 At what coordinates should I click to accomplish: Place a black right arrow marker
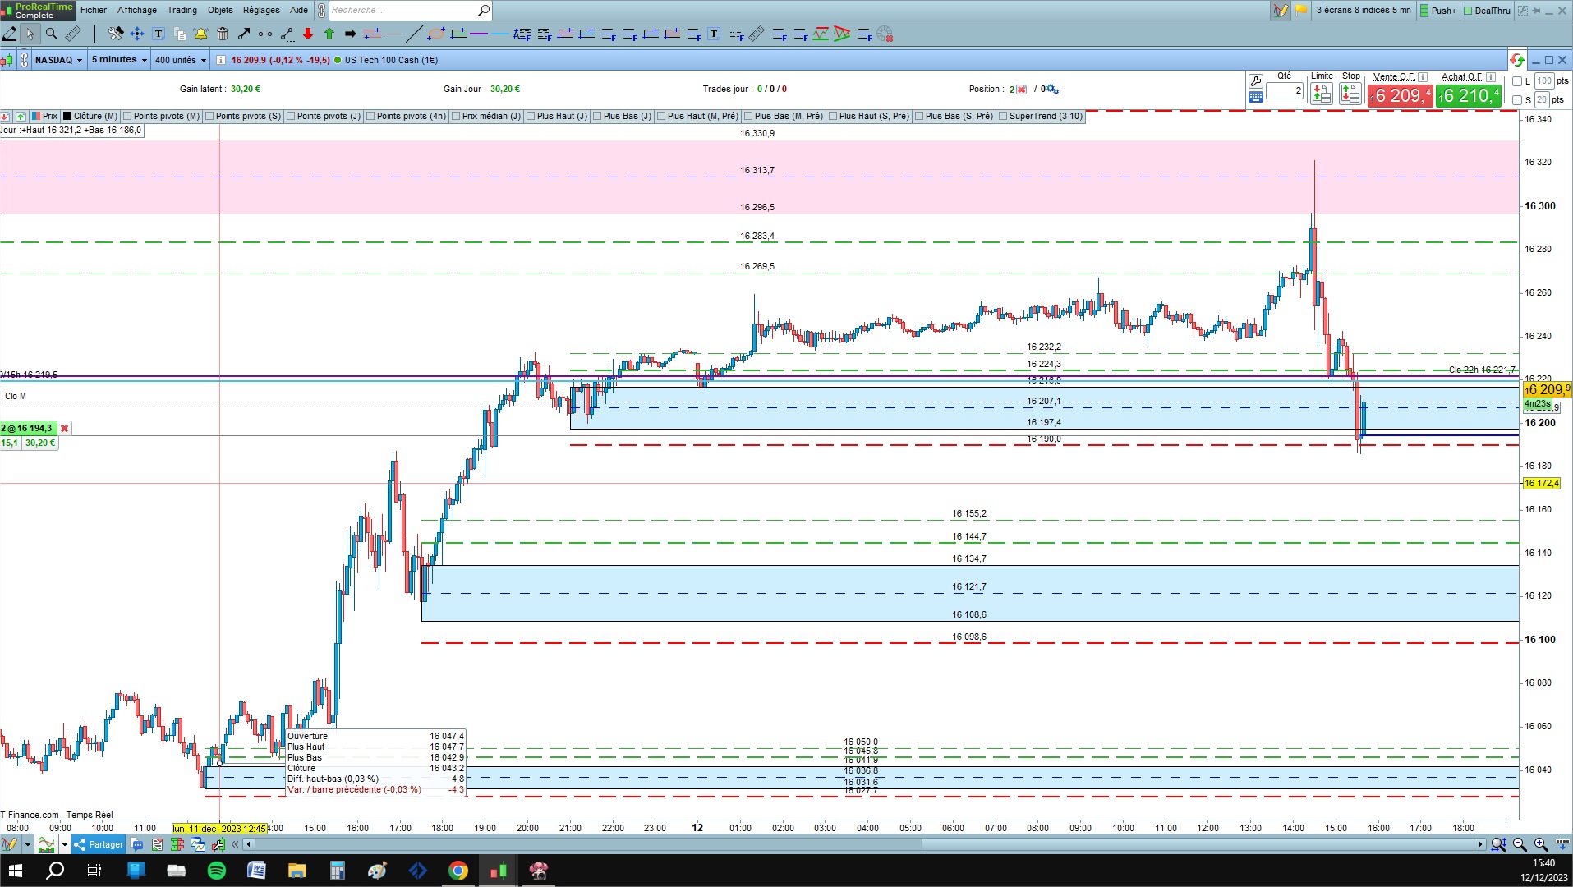(351, 34)
